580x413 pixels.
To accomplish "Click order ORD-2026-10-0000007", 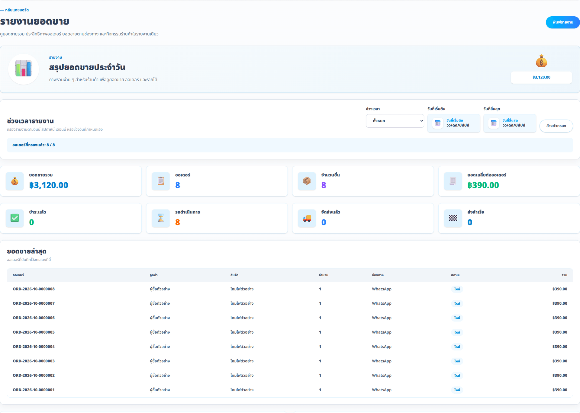I will [34, 303].
